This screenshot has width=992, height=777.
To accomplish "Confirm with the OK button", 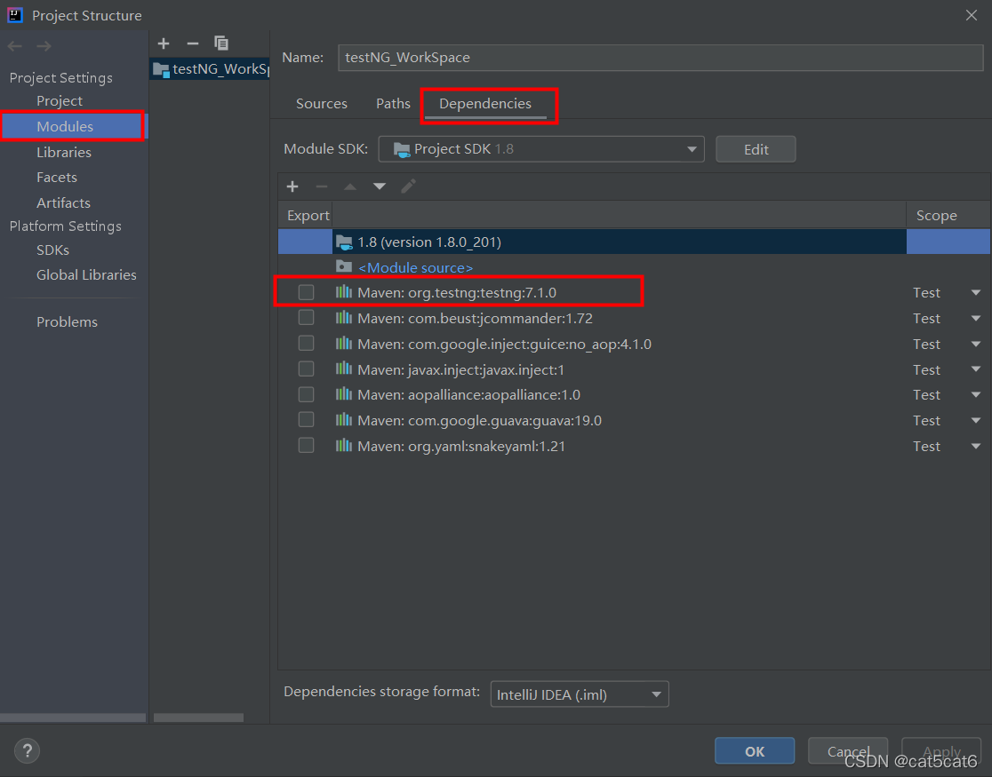I will coord(755,751).
